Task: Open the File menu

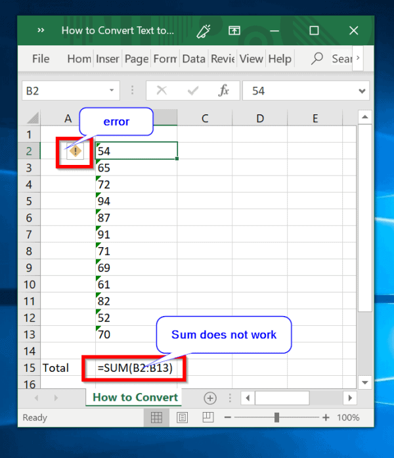Action: click(41, 58)
